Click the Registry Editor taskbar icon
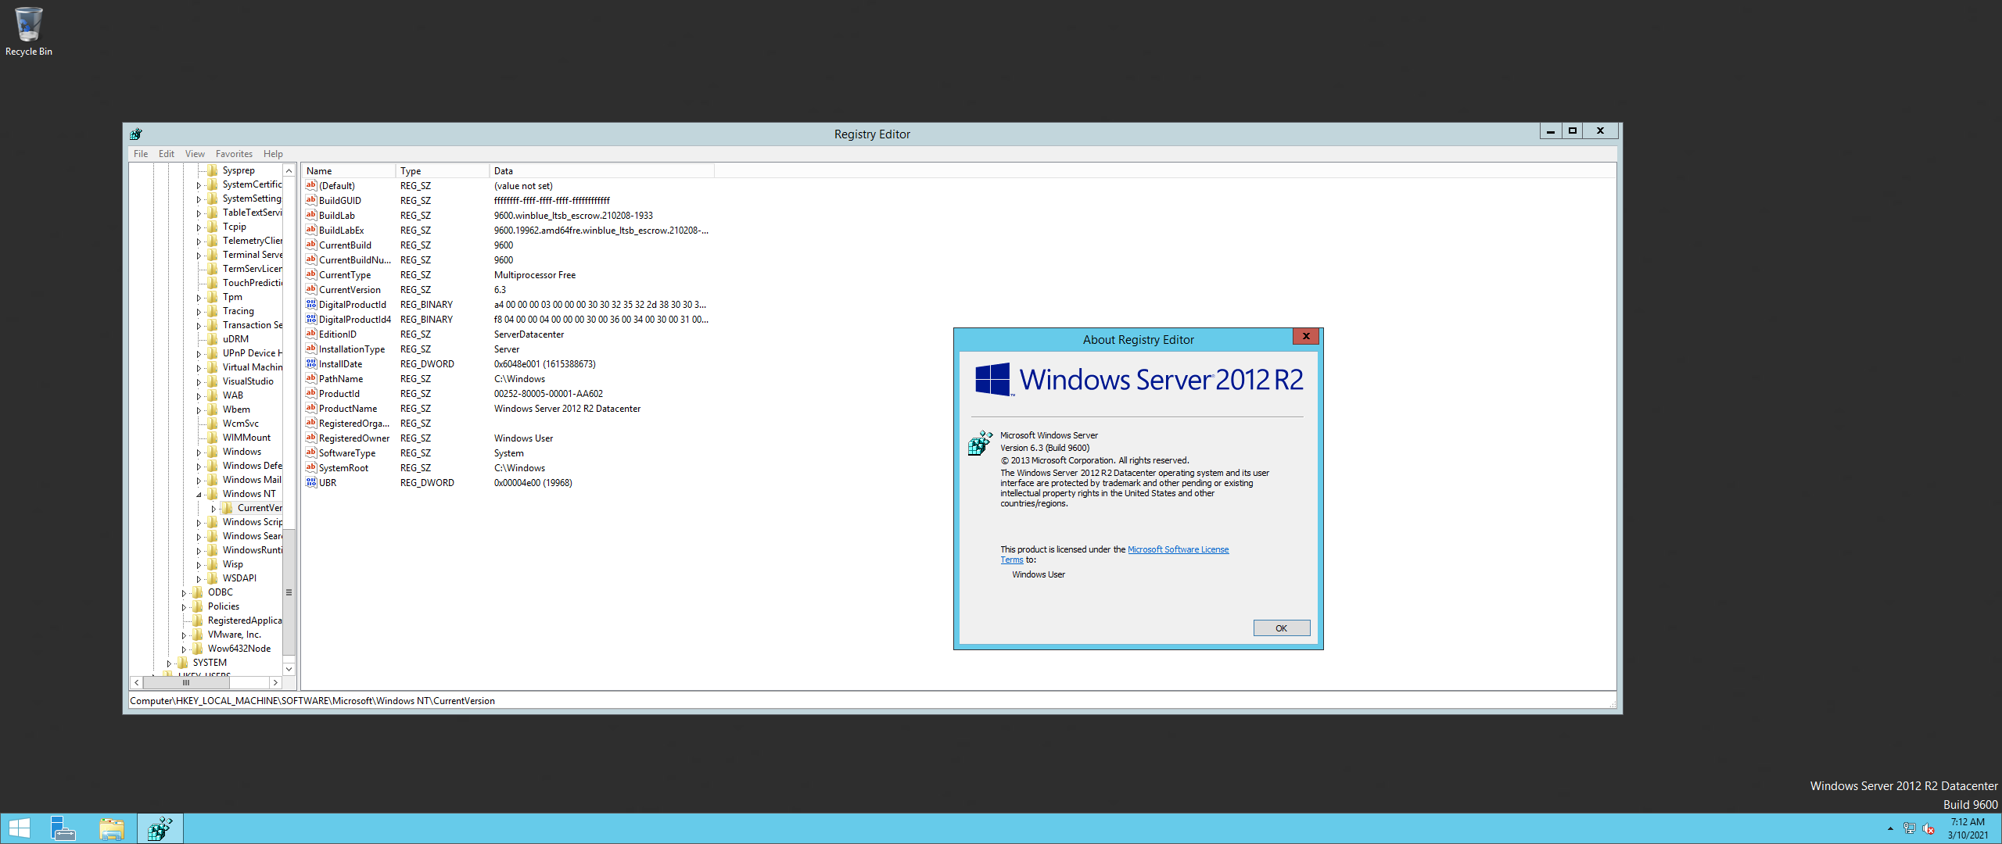 tap(160, 828)
